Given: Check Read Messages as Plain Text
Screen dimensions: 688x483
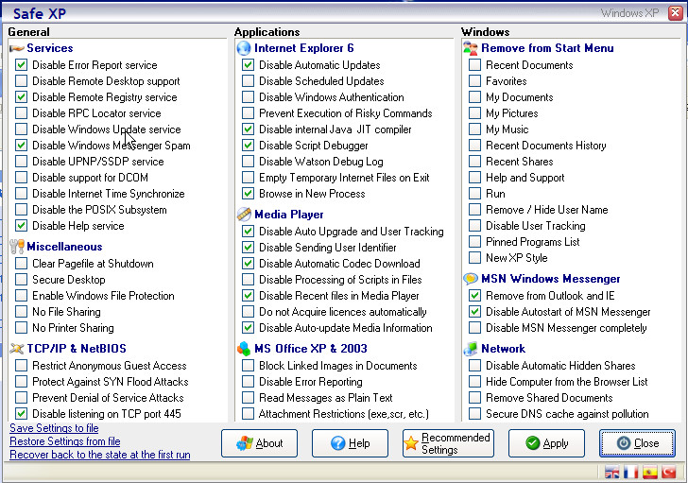Looking at the screenshot, I should (x=248, y=398).
